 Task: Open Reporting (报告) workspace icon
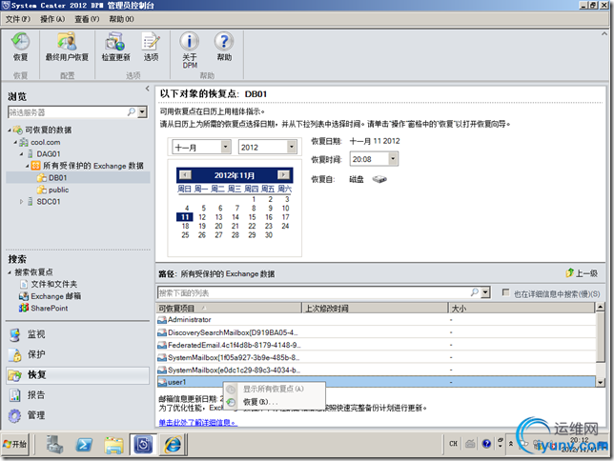[x=15, y=395]
